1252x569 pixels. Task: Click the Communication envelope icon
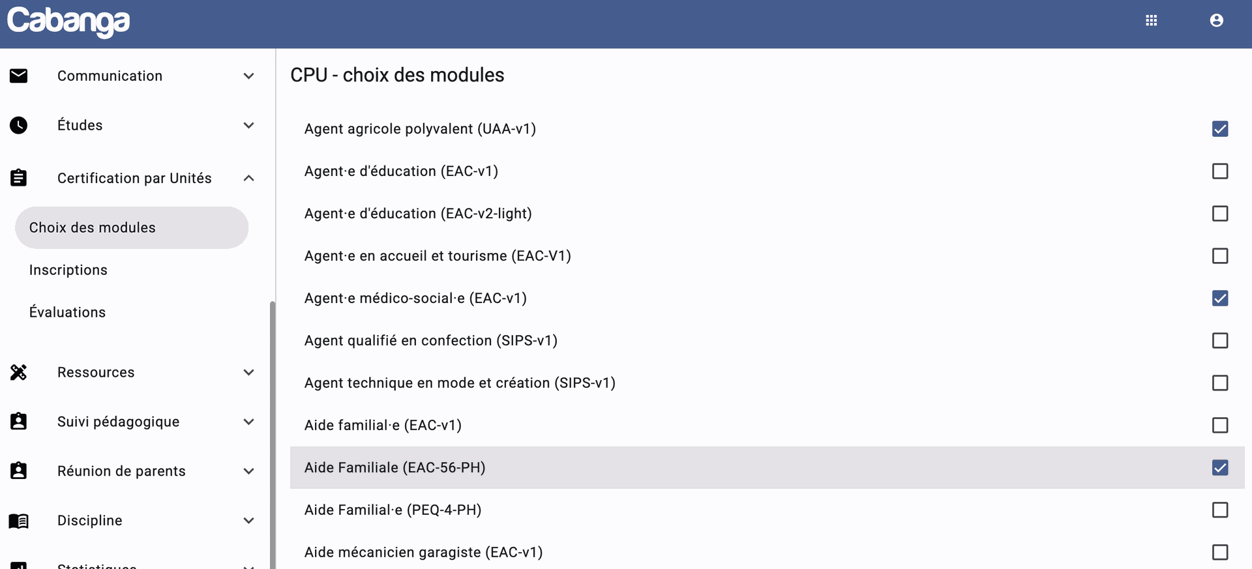19,76
